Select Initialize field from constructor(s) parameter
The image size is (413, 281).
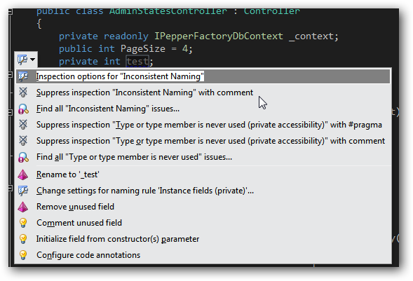(118, 239)
